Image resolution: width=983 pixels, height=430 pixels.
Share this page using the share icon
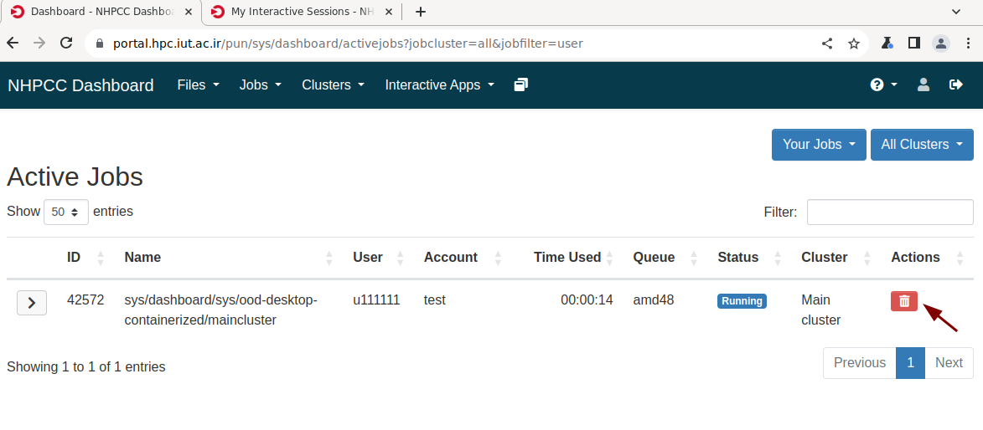click(827, 44)
